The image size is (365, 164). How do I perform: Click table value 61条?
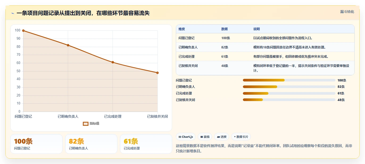pyautogui.click(x=225, y=57)
